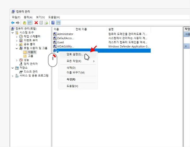This screenshot has height=147, width=190.
Task: Select the WDAGUtility... row name
Action: 65,46
